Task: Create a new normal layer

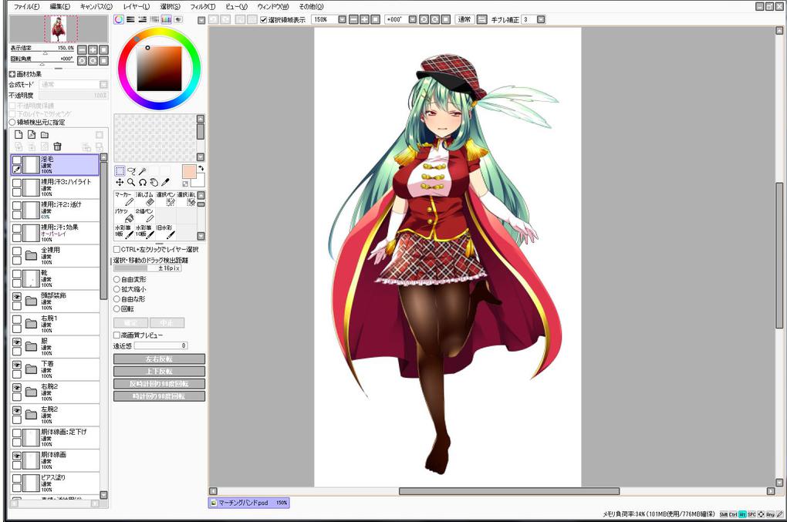Action: (19, 134)
